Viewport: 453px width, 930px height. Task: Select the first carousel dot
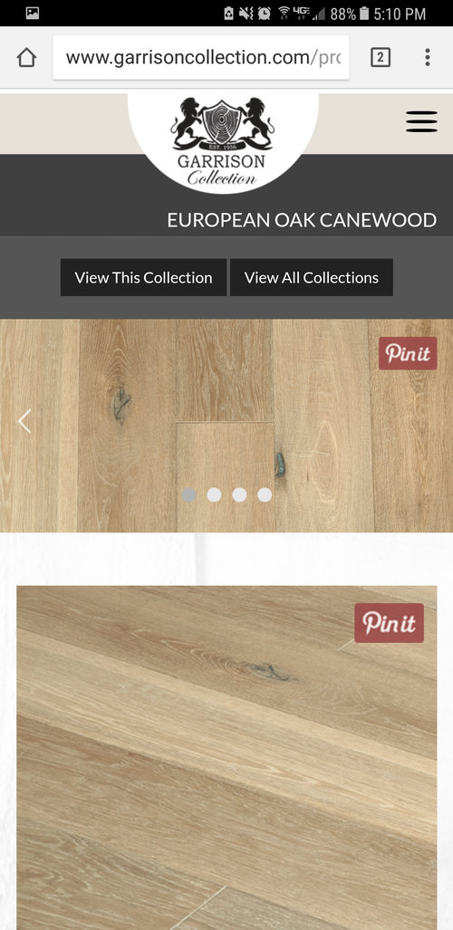tap(188, 494)
